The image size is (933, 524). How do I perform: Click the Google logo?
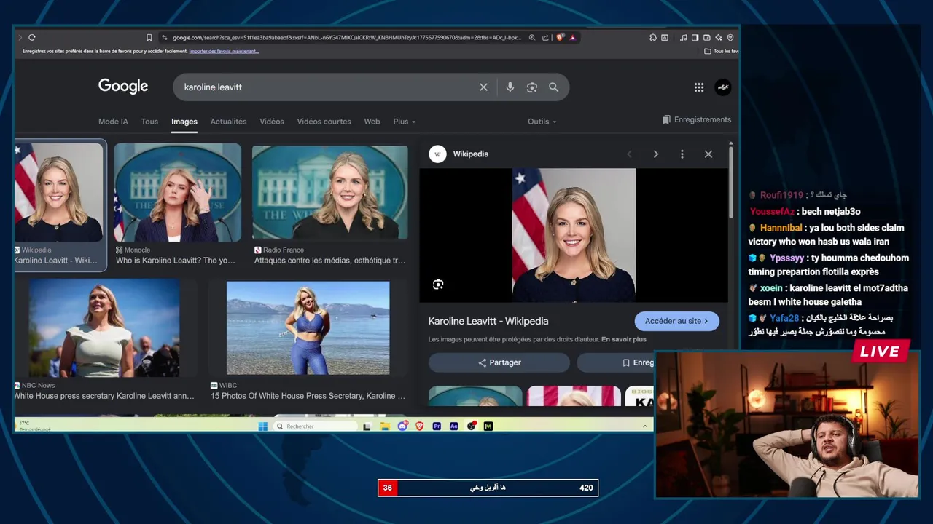point(123,87)
